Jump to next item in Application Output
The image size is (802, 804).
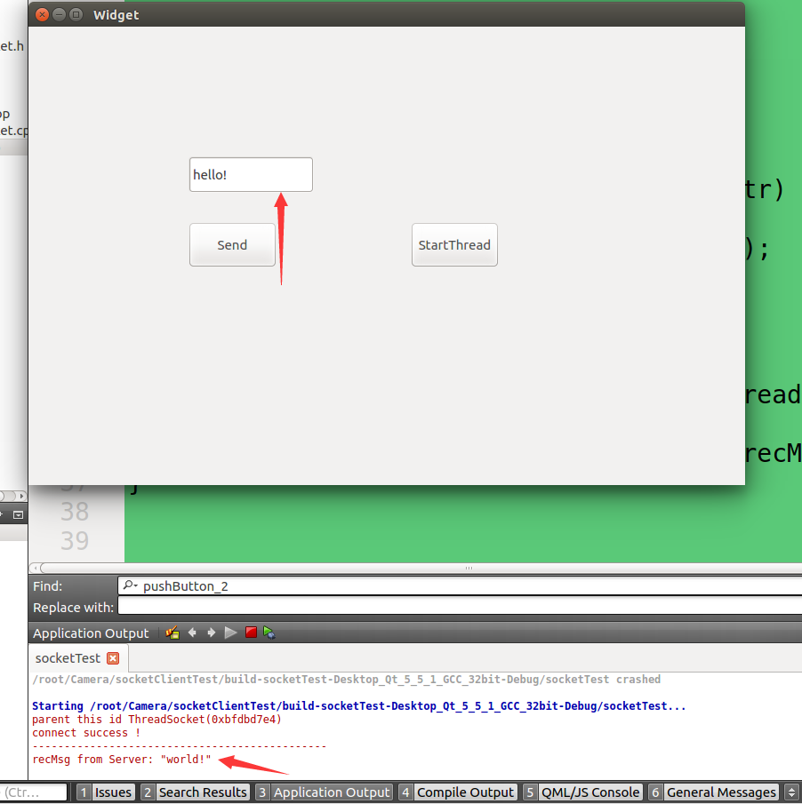pyautogui.click(x=212, y=633)
